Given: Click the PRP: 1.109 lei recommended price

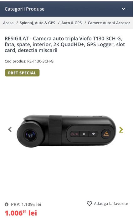Looking at the screenshot, I should click(26, 204).
